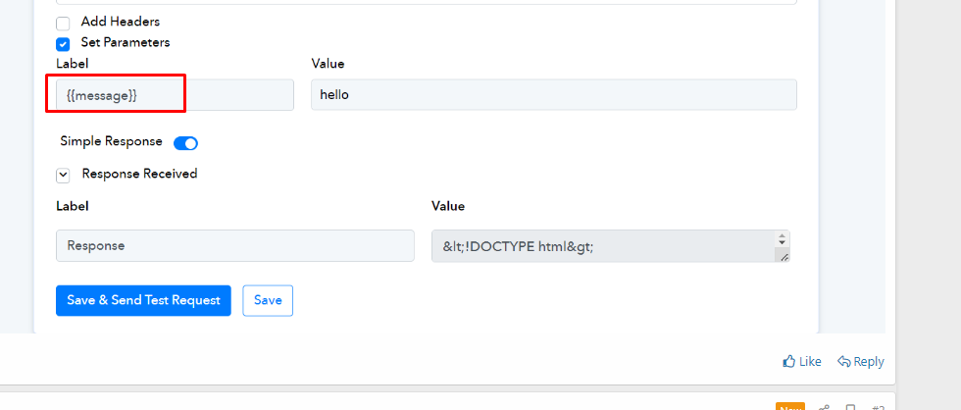Click Save & Send Test Request button
Screen dimensions: 961x410
[x=143, y=300]
